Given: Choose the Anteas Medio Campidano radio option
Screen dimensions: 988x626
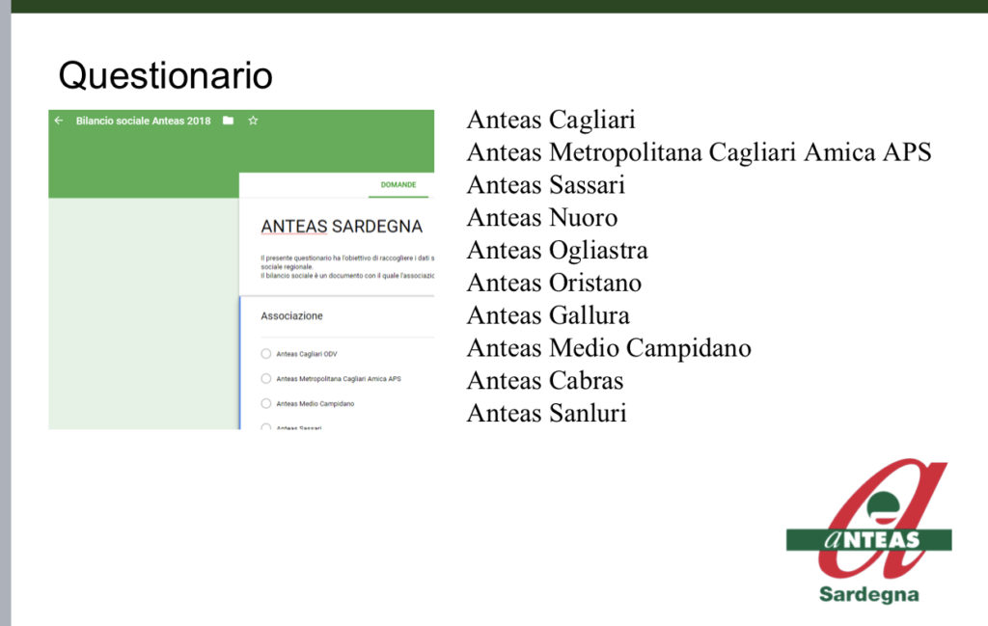Looking at the screenshot, I should point(266,404).
